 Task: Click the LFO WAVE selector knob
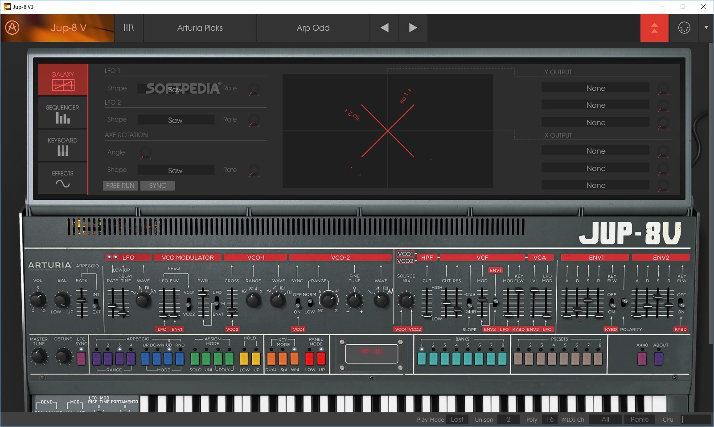[143, 300]
